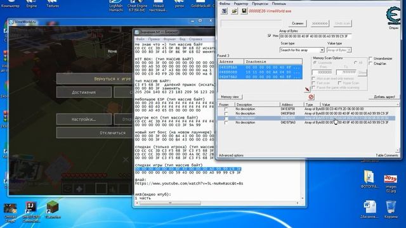Toggle Hyper Scan checkbox
Image resolution: width=406 pixels, height=228 pixels.
pos(340,83)
